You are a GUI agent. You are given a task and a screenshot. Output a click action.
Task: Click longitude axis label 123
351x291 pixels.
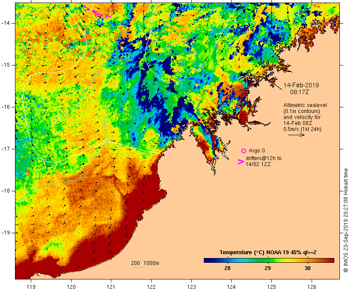[191, 287]
